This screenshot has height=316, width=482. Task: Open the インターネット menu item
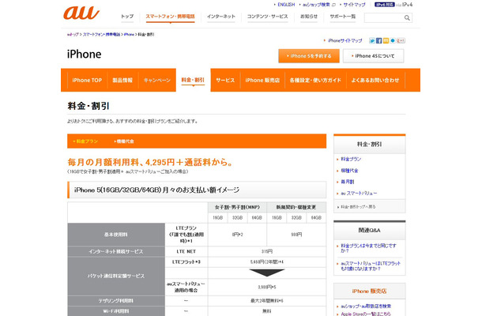click(220, 17)
